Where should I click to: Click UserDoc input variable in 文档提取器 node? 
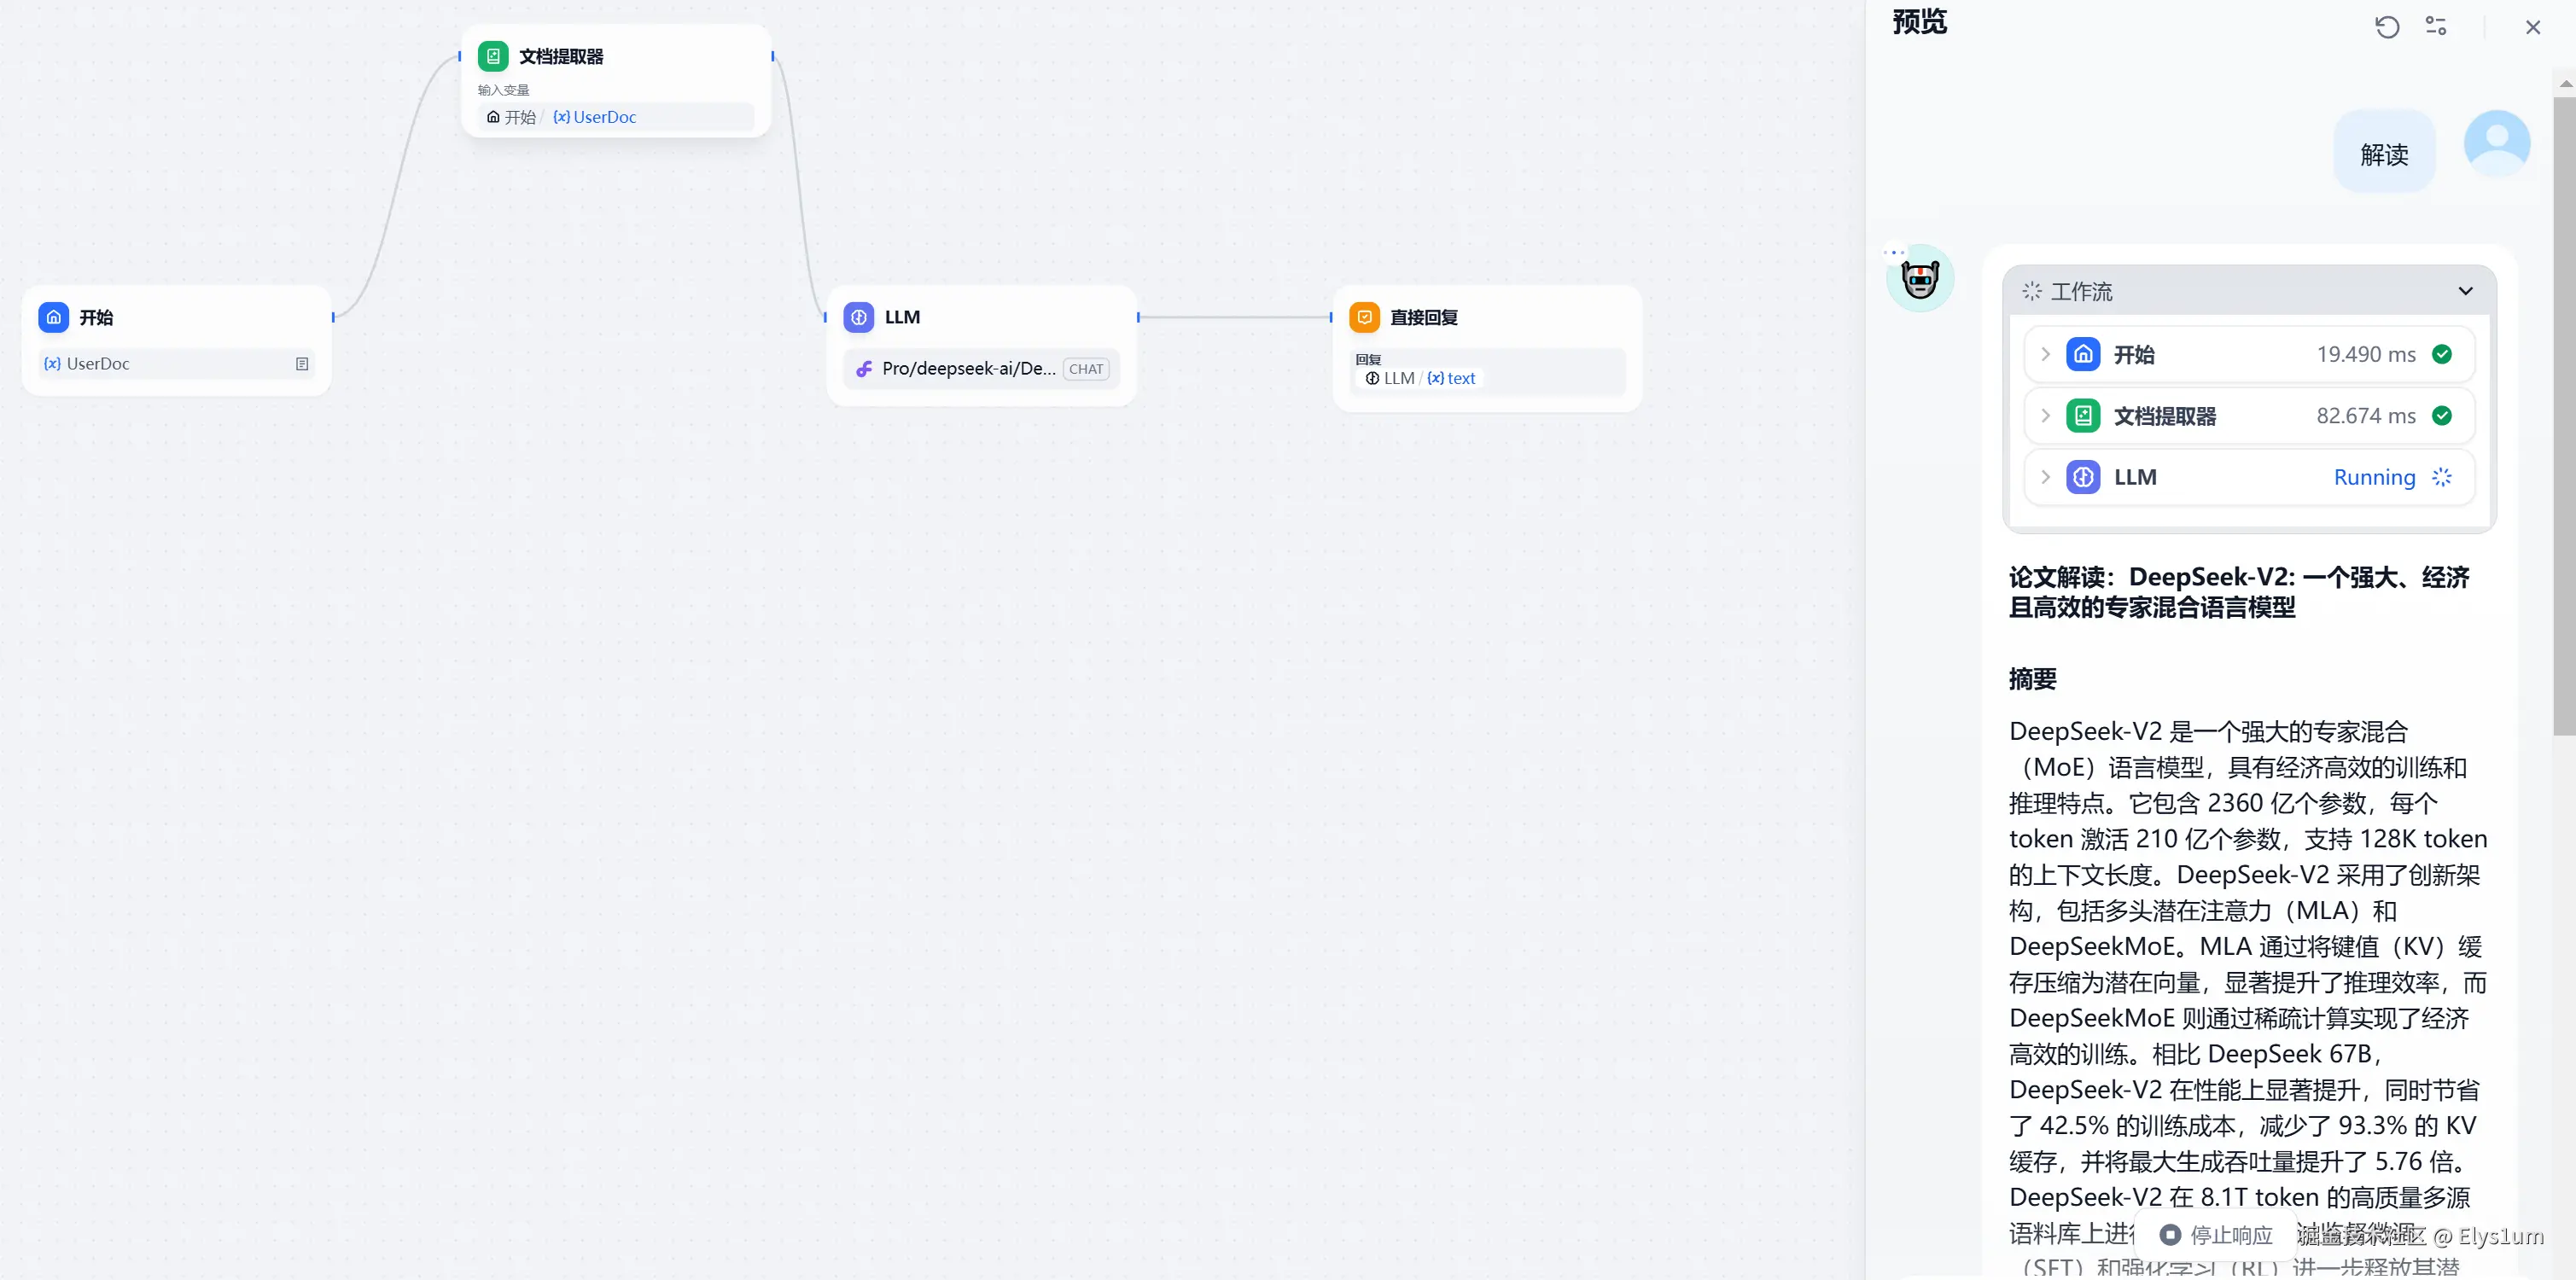tap(615, 117)
